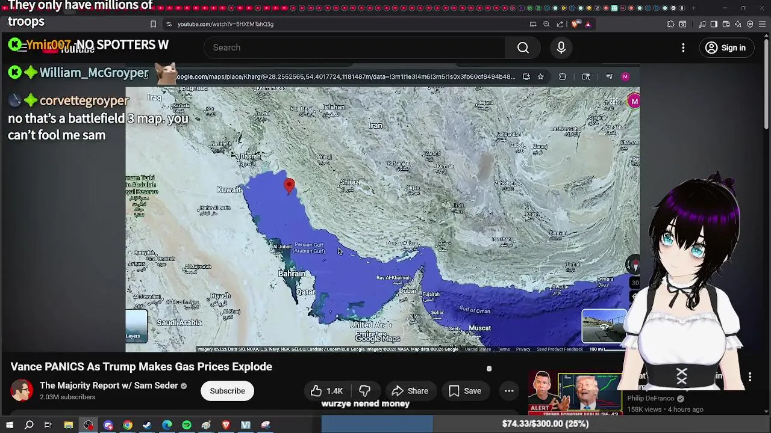Click the dislike thumbs down button

[x=364, y=391]
